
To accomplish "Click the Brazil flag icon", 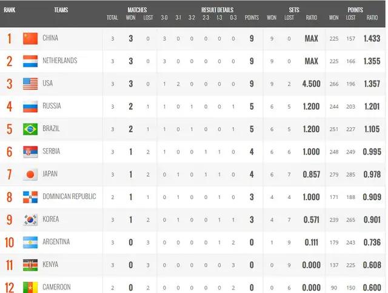I will click(30, 129).
